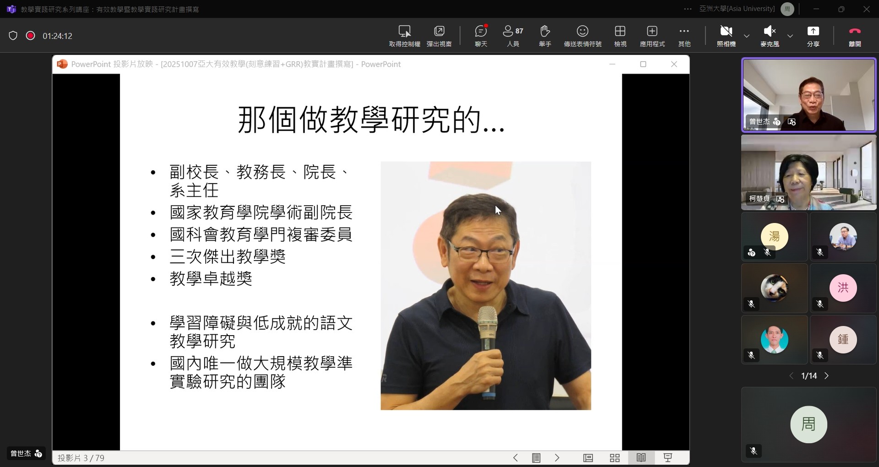Unmute the microphone
879x467 pixels.
click(x=770, y=36)
